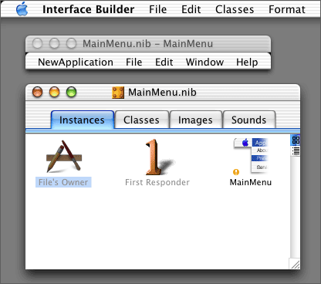Switch to the Instances tab
Viewport: 321px width, 284px height.
click(83, 120)
